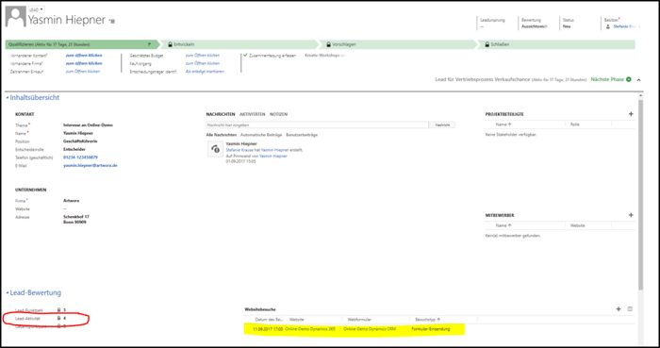Click the lock icon on Entwickeln stage
This screenshot has height=348, width=660.
(x=170, y=44)
